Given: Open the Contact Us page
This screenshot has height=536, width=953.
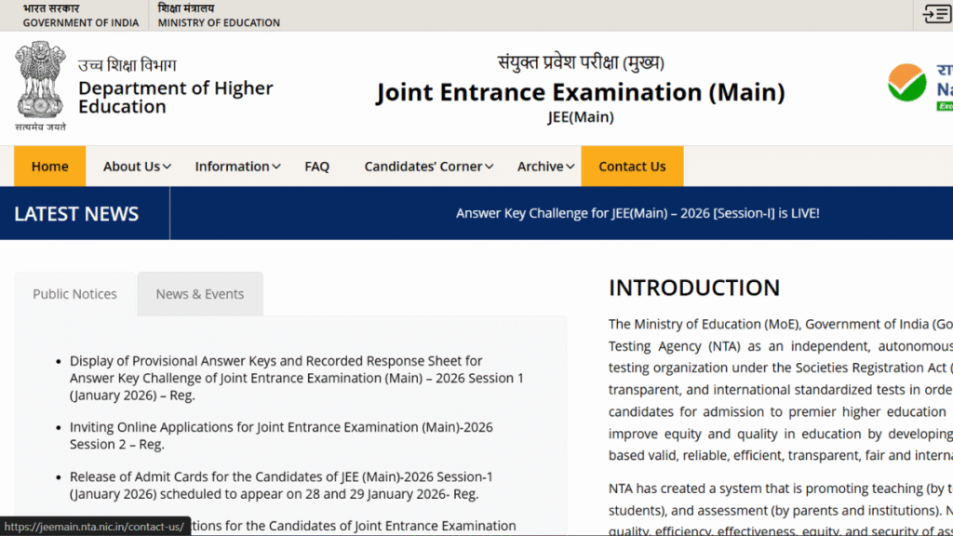Looking at the screenshot, I should pos(632,167).
